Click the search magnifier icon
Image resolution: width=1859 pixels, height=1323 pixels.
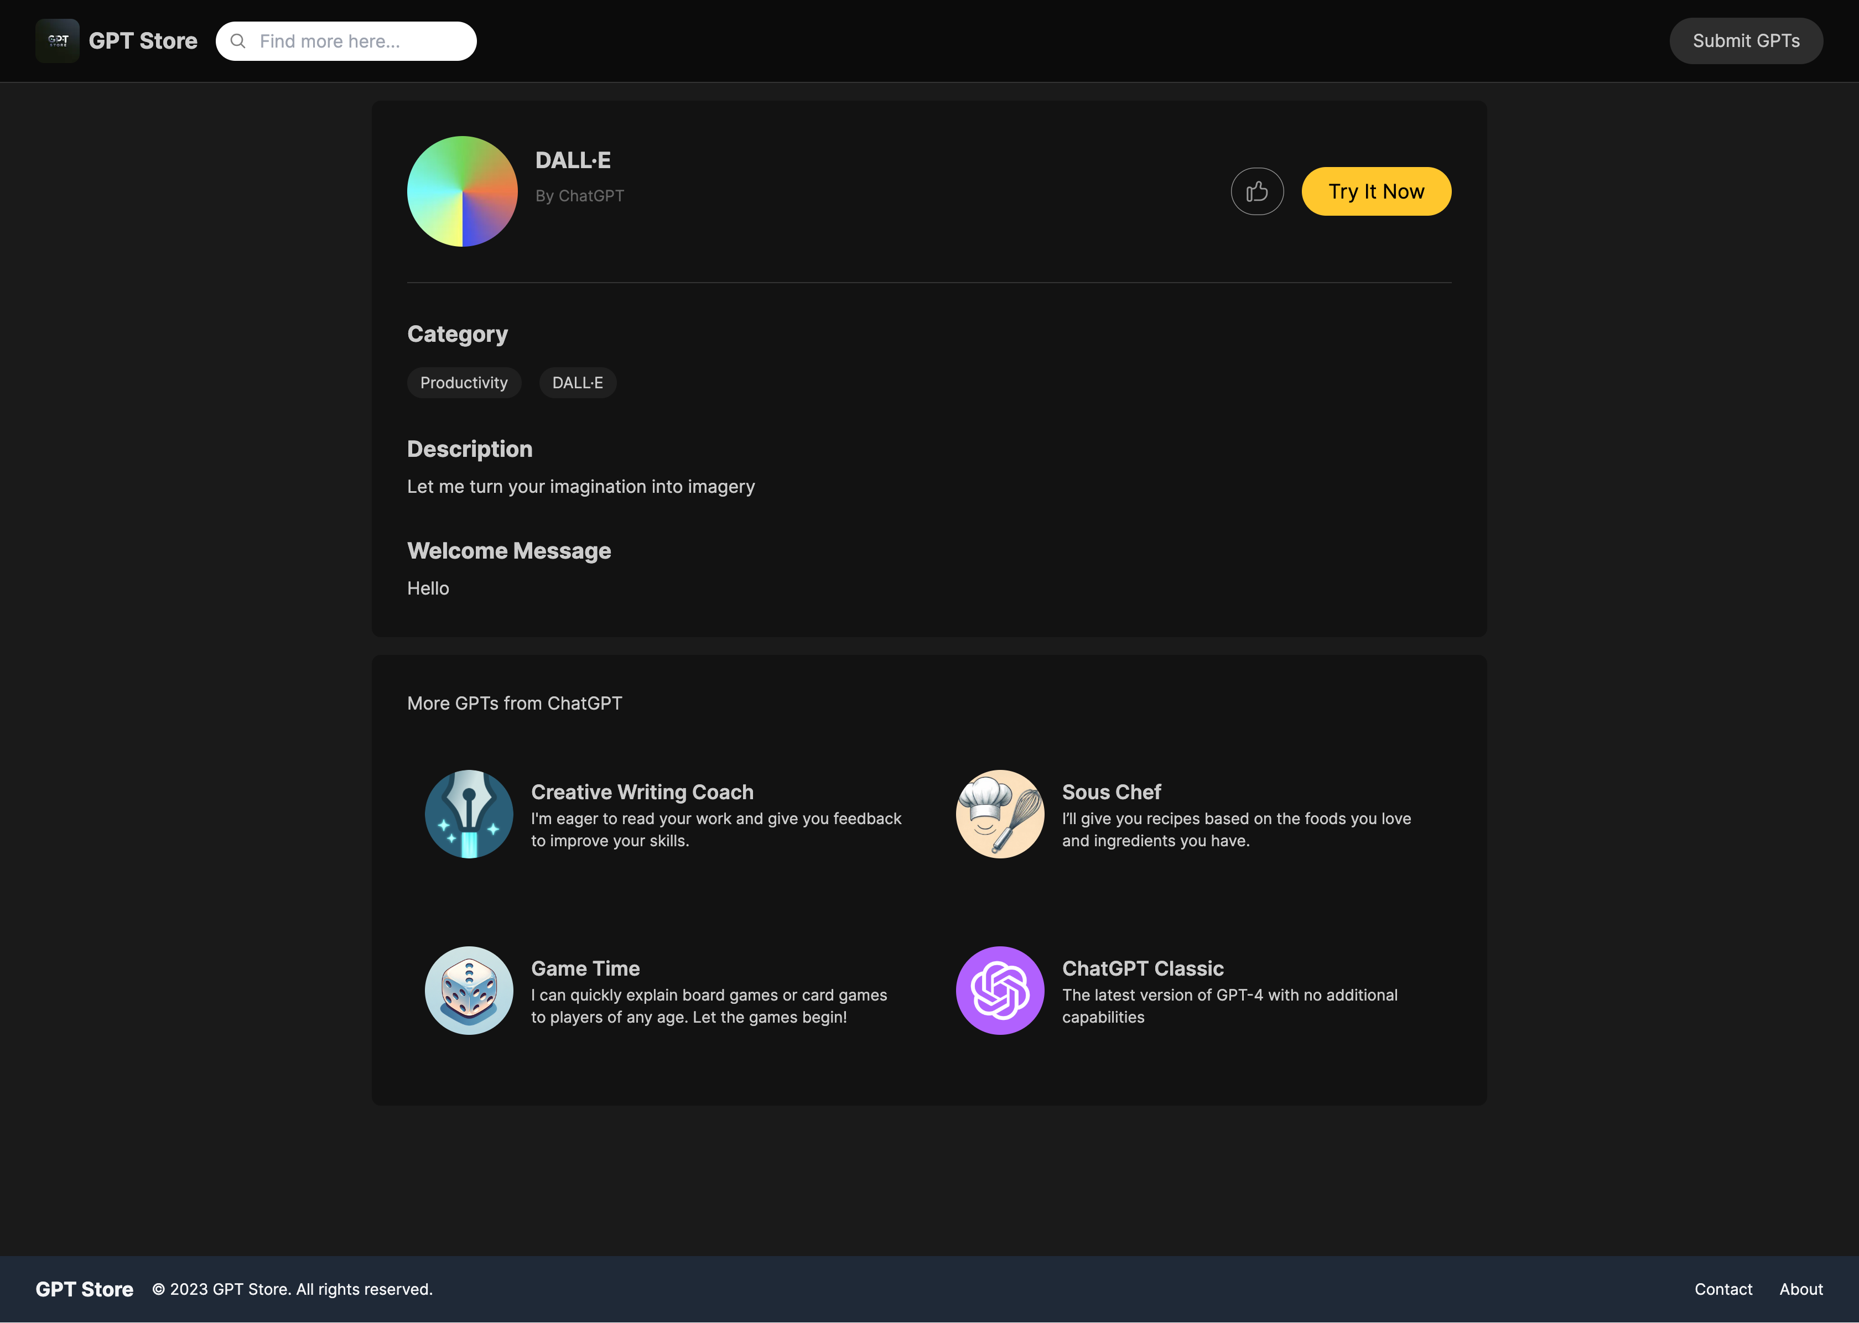pyautogui.click(x=238, y=41)
